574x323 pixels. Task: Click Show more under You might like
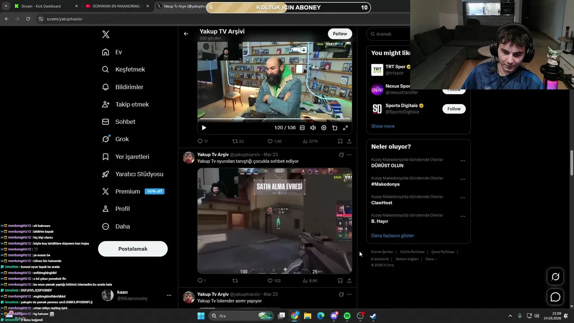click(x=383, y=126)
